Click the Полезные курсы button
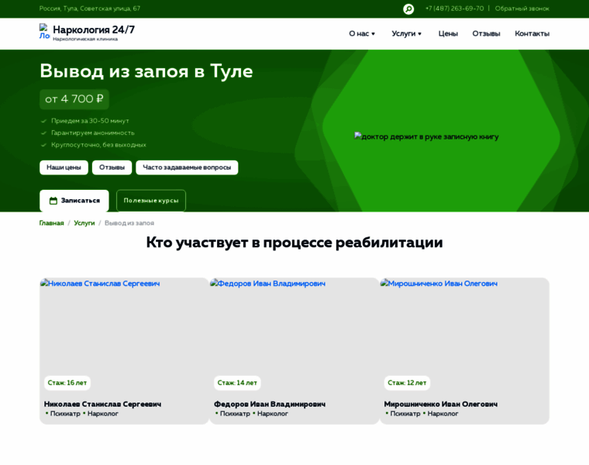This screenshot has height=465, width=589. click(151, 201)
